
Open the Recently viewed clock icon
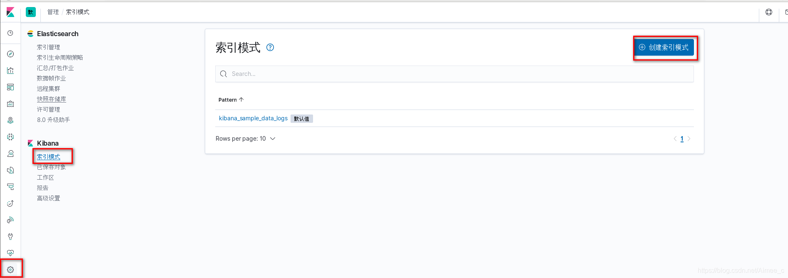[10, 33]
